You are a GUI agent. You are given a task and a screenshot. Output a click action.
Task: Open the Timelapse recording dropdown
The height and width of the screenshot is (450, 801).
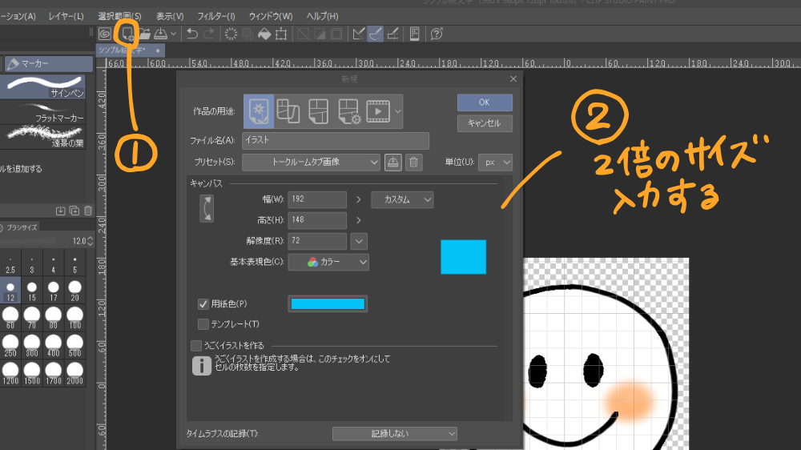pyautogui.click(x=394, y=434)
